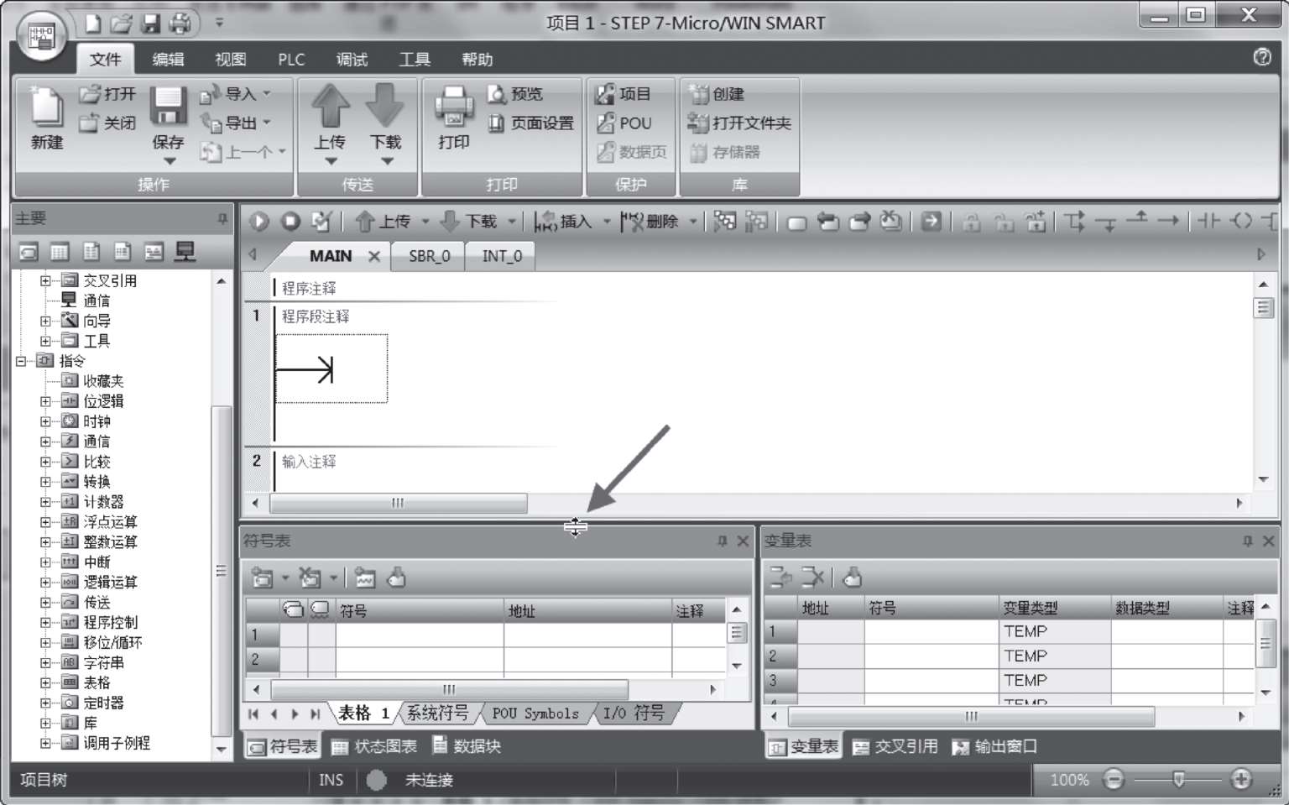Switch to the SBR_0 editor tab
This screenshot has width=1289, height=805.
[x=429, y=256]
